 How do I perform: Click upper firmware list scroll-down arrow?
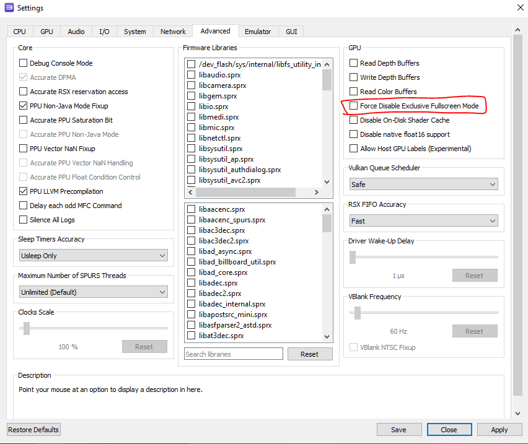pyautogui.click(x=327, y=182)
